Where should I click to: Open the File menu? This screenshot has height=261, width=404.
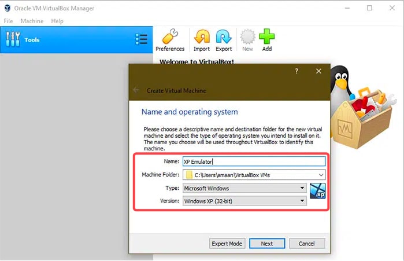8,21
